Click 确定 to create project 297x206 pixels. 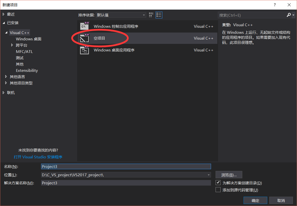point(255,200)
